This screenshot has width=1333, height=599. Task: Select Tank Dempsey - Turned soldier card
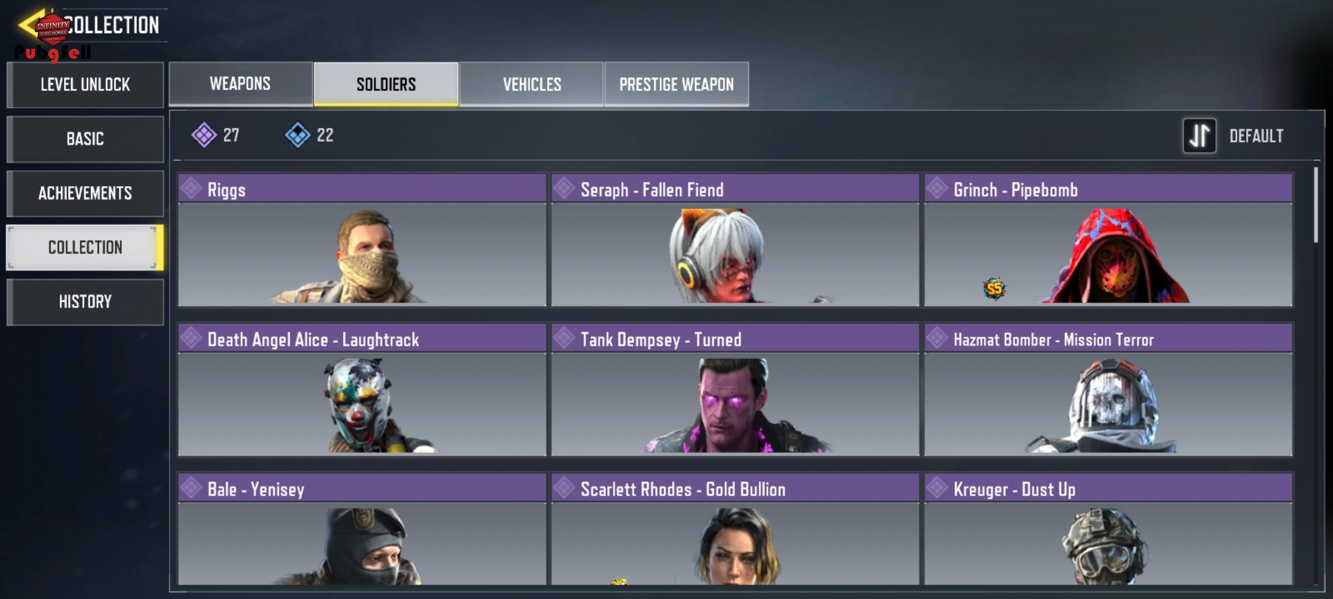coord(735,390)
